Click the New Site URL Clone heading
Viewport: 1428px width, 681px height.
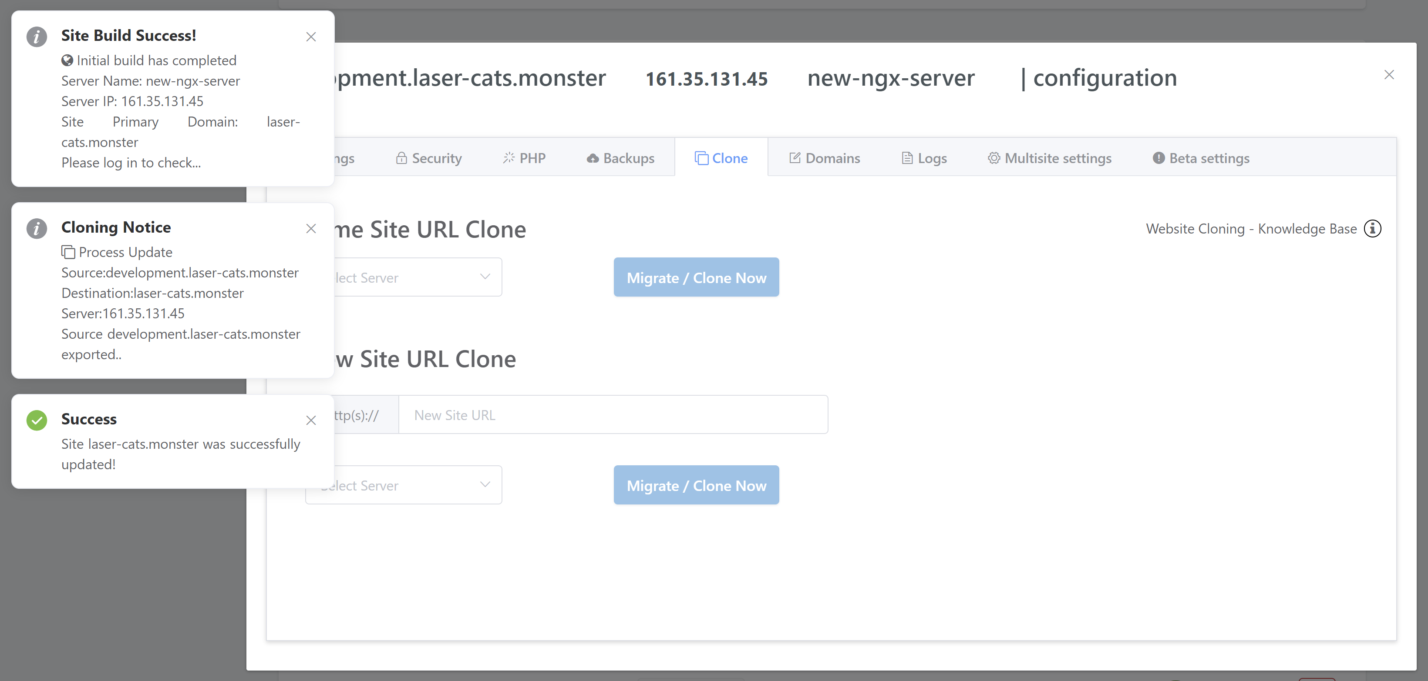tap(425, 359)
